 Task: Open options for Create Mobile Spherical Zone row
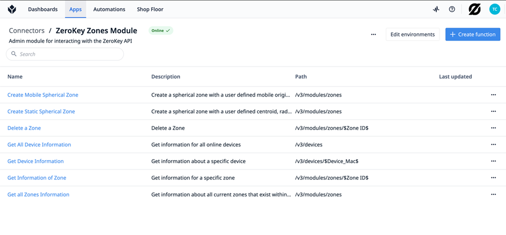(x=493, y=95)
